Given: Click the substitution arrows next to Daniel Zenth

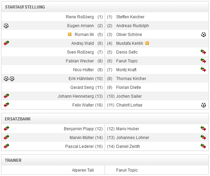Looking at the screenshot, I should coord(203,146).
